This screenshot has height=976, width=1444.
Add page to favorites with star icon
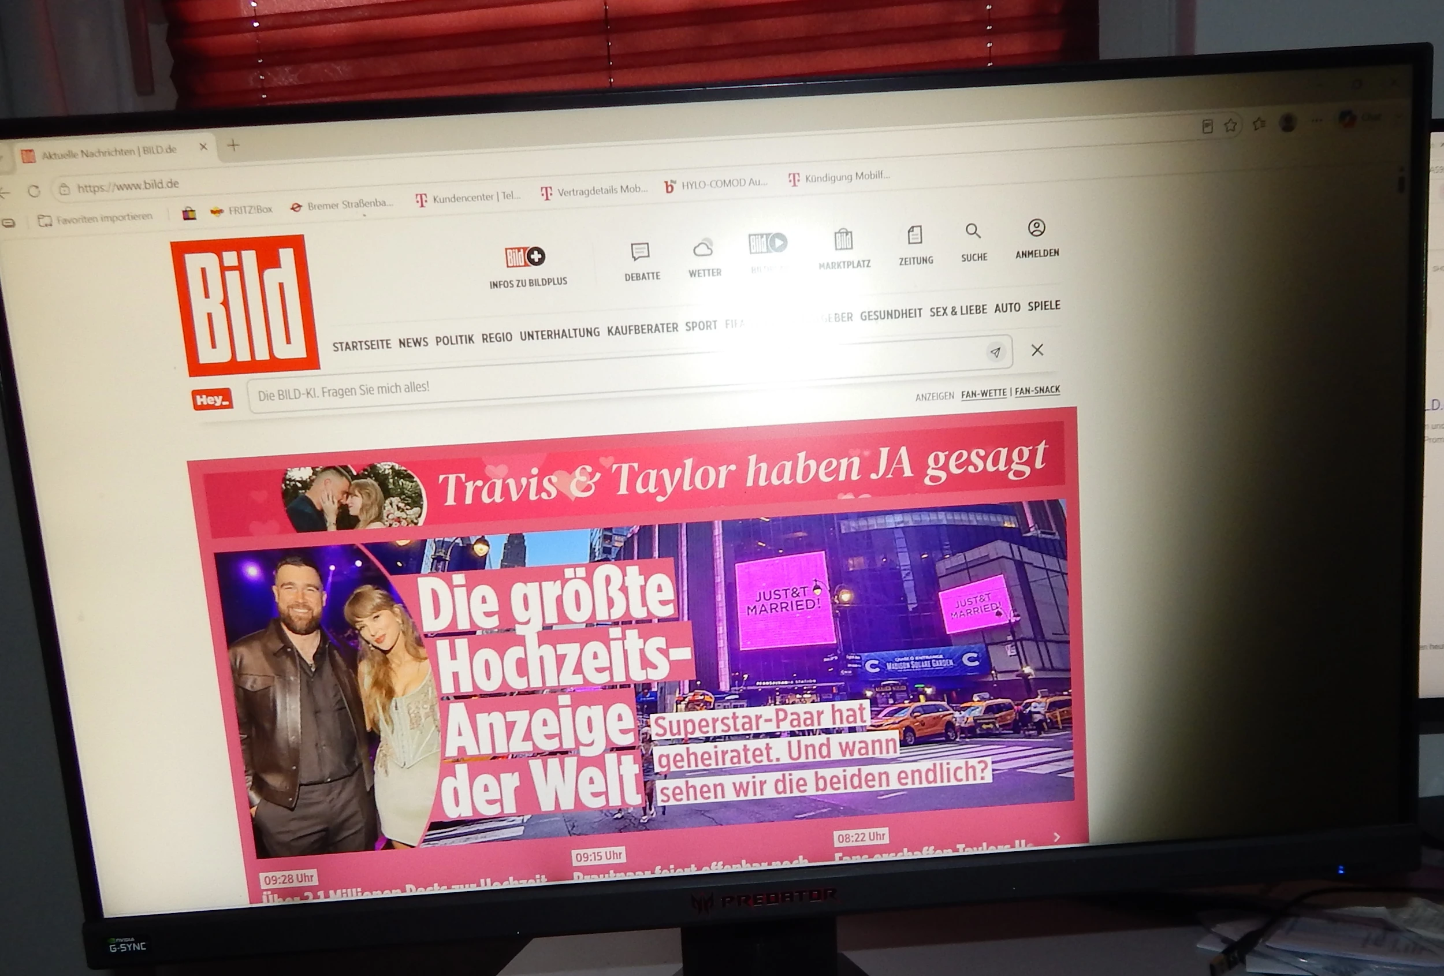1230,126
